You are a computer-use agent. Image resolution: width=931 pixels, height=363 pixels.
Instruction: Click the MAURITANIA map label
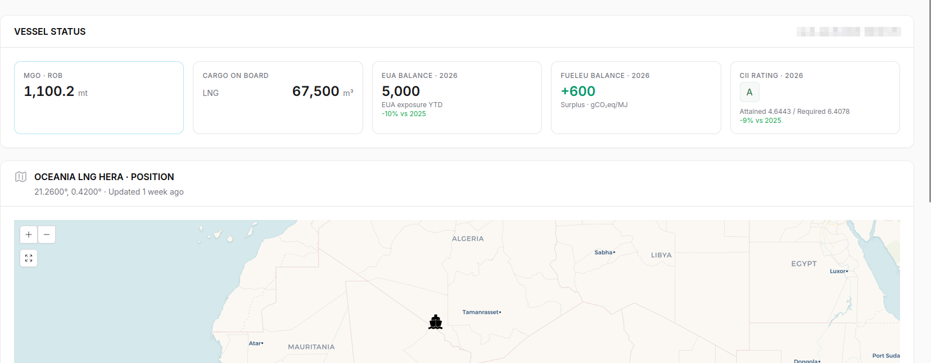click(x=311, y=347)
